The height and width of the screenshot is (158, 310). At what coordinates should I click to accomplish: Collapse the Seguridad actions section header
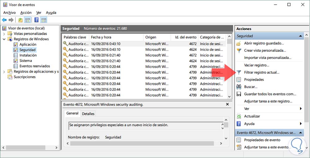[x=300, y=36]
